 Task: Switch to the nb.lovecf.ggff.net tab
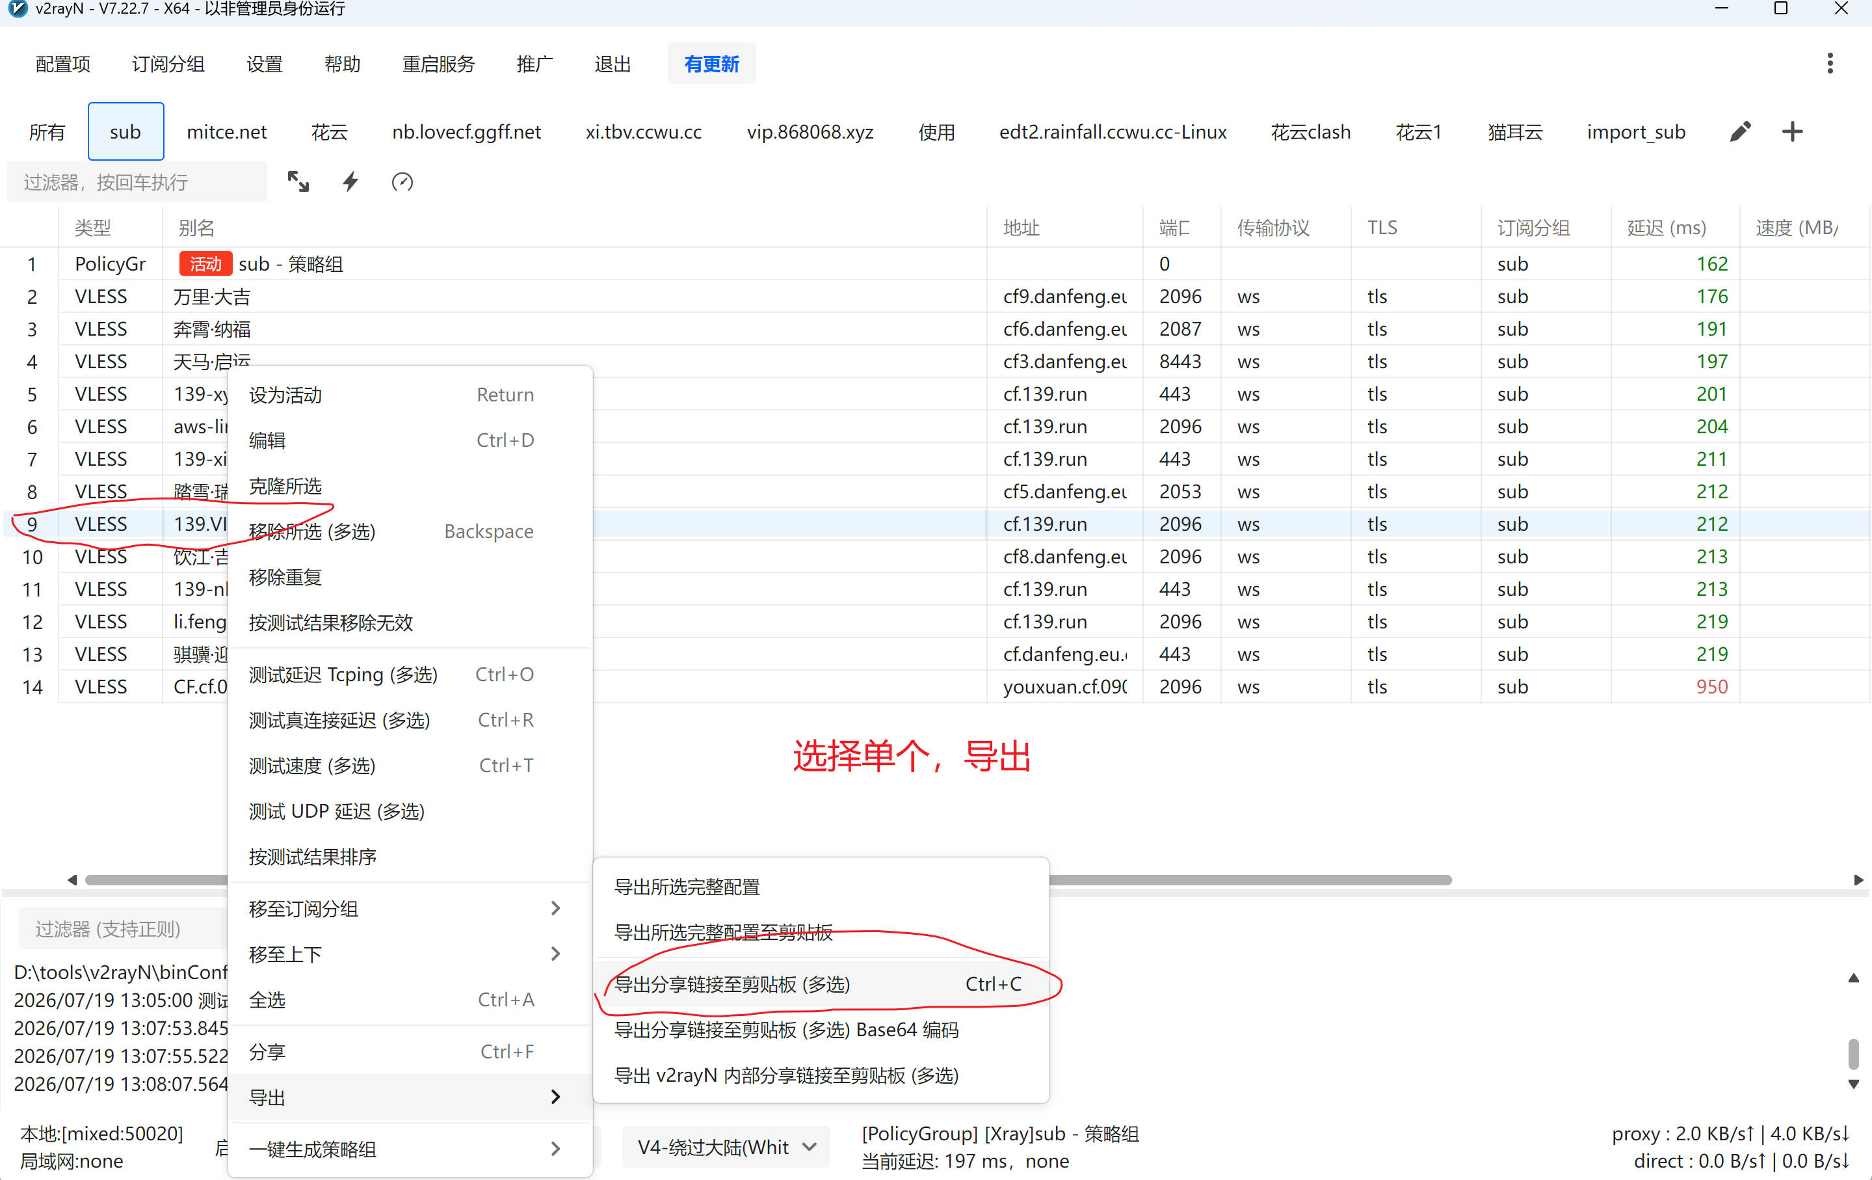(x=466, y=131)
